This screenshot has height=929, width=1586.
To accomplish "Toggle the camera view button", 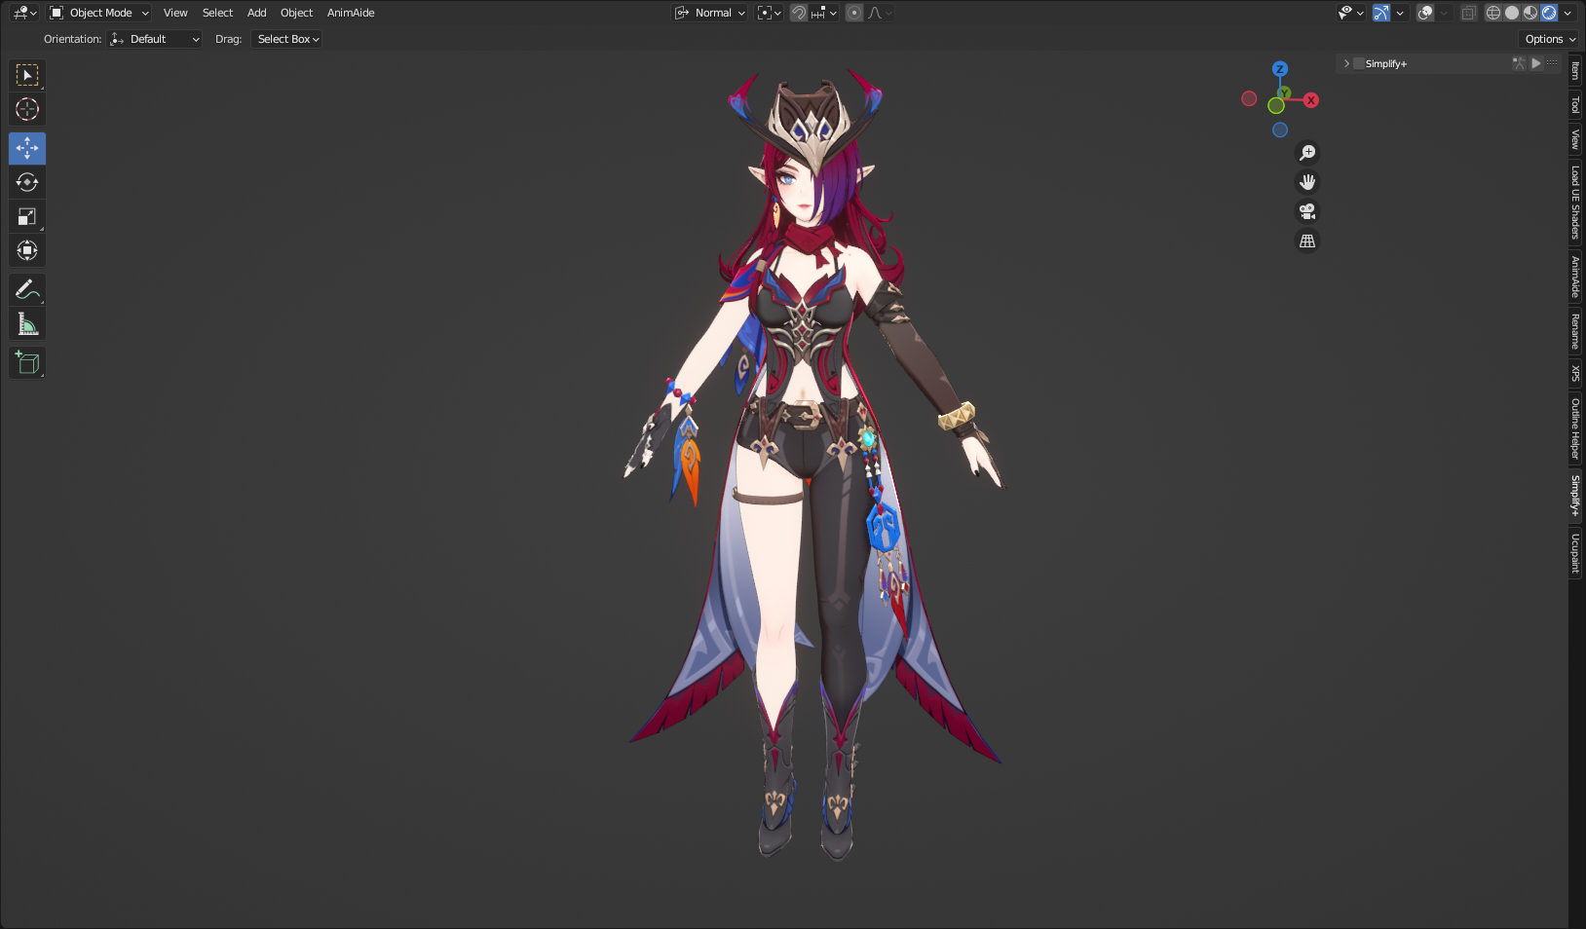I will tap(1307, 211).
